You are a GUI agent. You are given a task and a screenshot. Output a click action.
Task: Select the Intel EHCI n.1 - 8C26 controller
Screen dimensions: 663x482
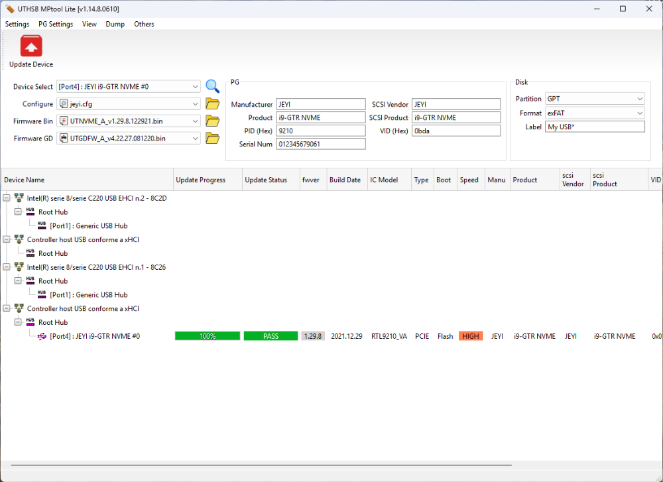tap(96, 267)
